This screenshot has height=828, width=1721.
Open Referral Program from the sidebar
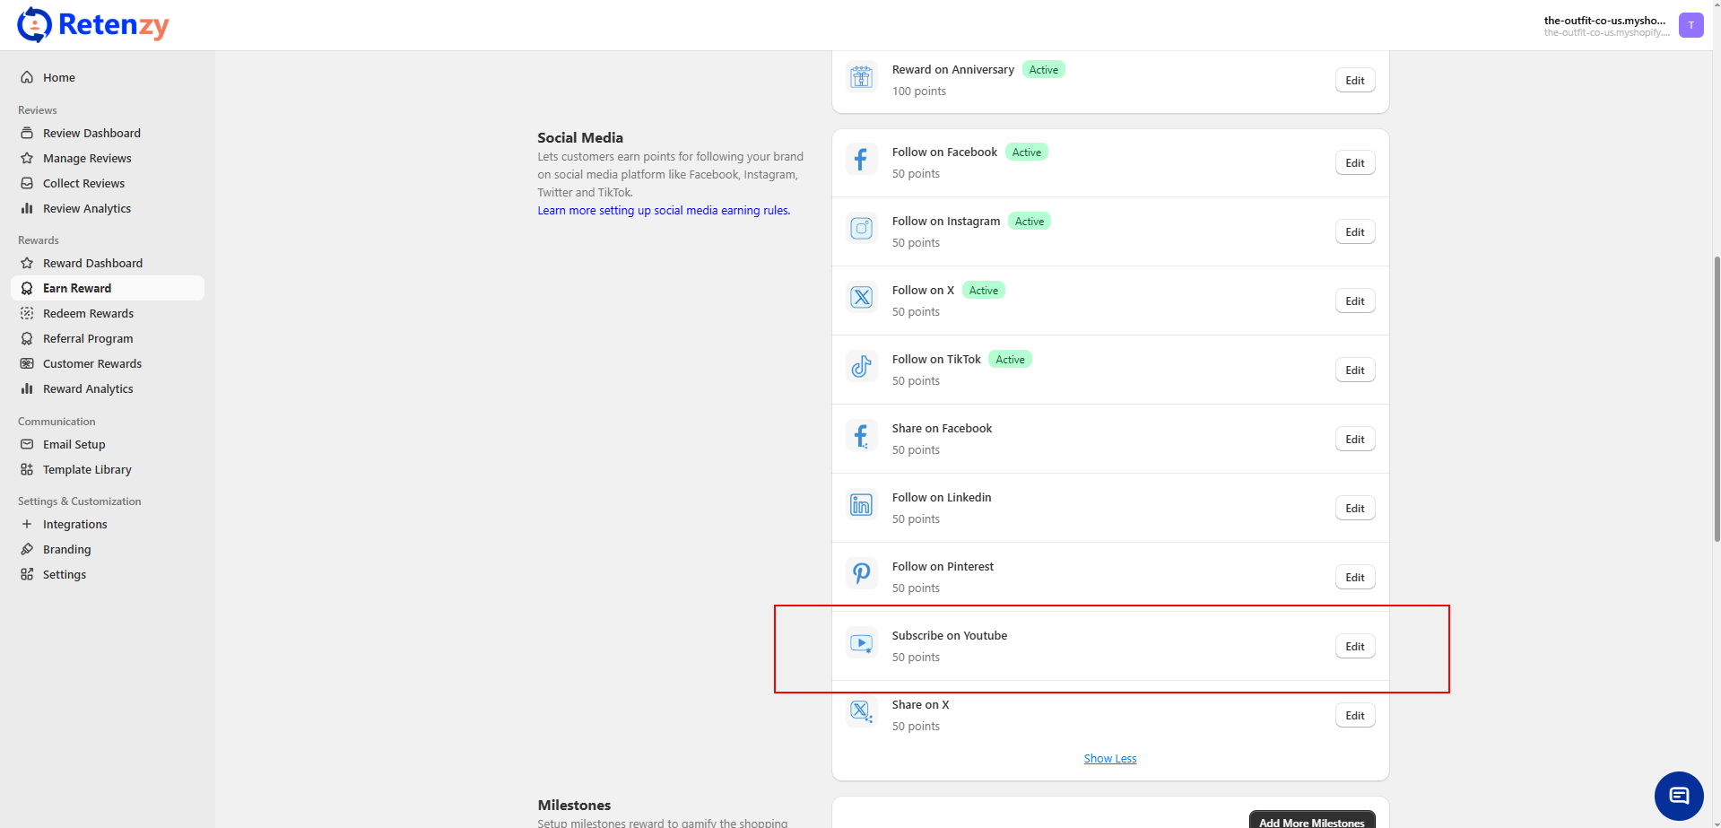(x=88, y=339)
